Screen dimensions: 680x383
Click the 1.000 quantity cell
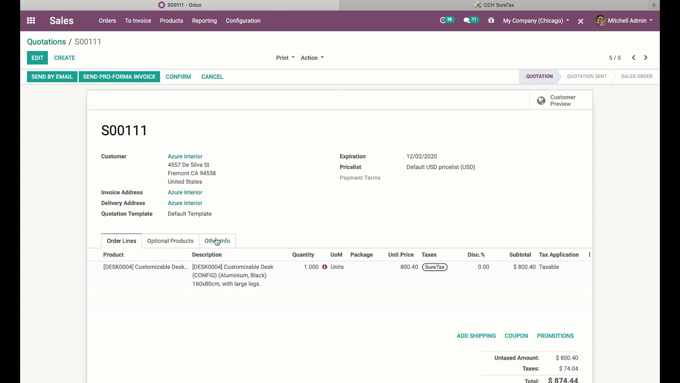click(x=311, y=267)
